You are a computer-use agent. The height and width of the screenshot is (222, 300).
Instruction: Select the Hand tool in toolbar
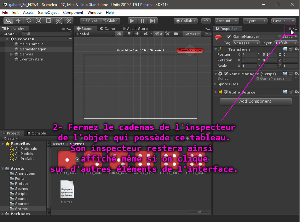[x=8, y=21]
